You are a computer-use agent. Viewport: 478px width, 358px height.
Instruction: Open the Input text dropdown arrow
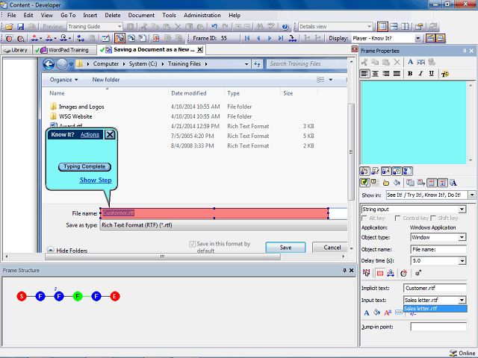click(x=462, y=300)
